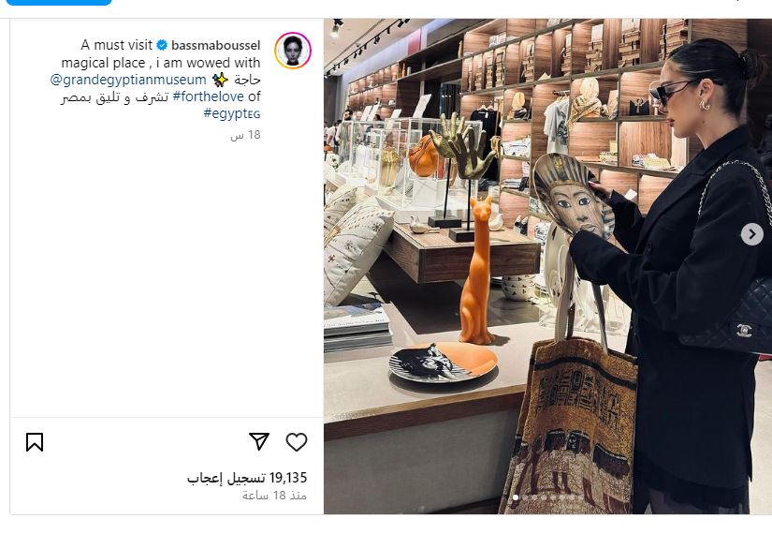Like the post with the heart icon
Viewport: 772px width, 534px height.
[297, 442]
